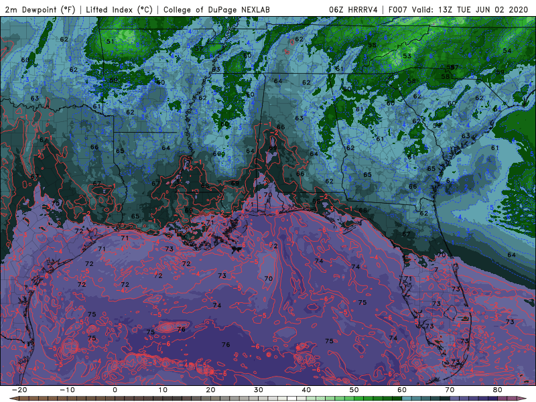Image resolution: width=536 pixels, height=402 pixels.
Task: Click the 20 label on the color scale
Action: (x=210, y=390)
